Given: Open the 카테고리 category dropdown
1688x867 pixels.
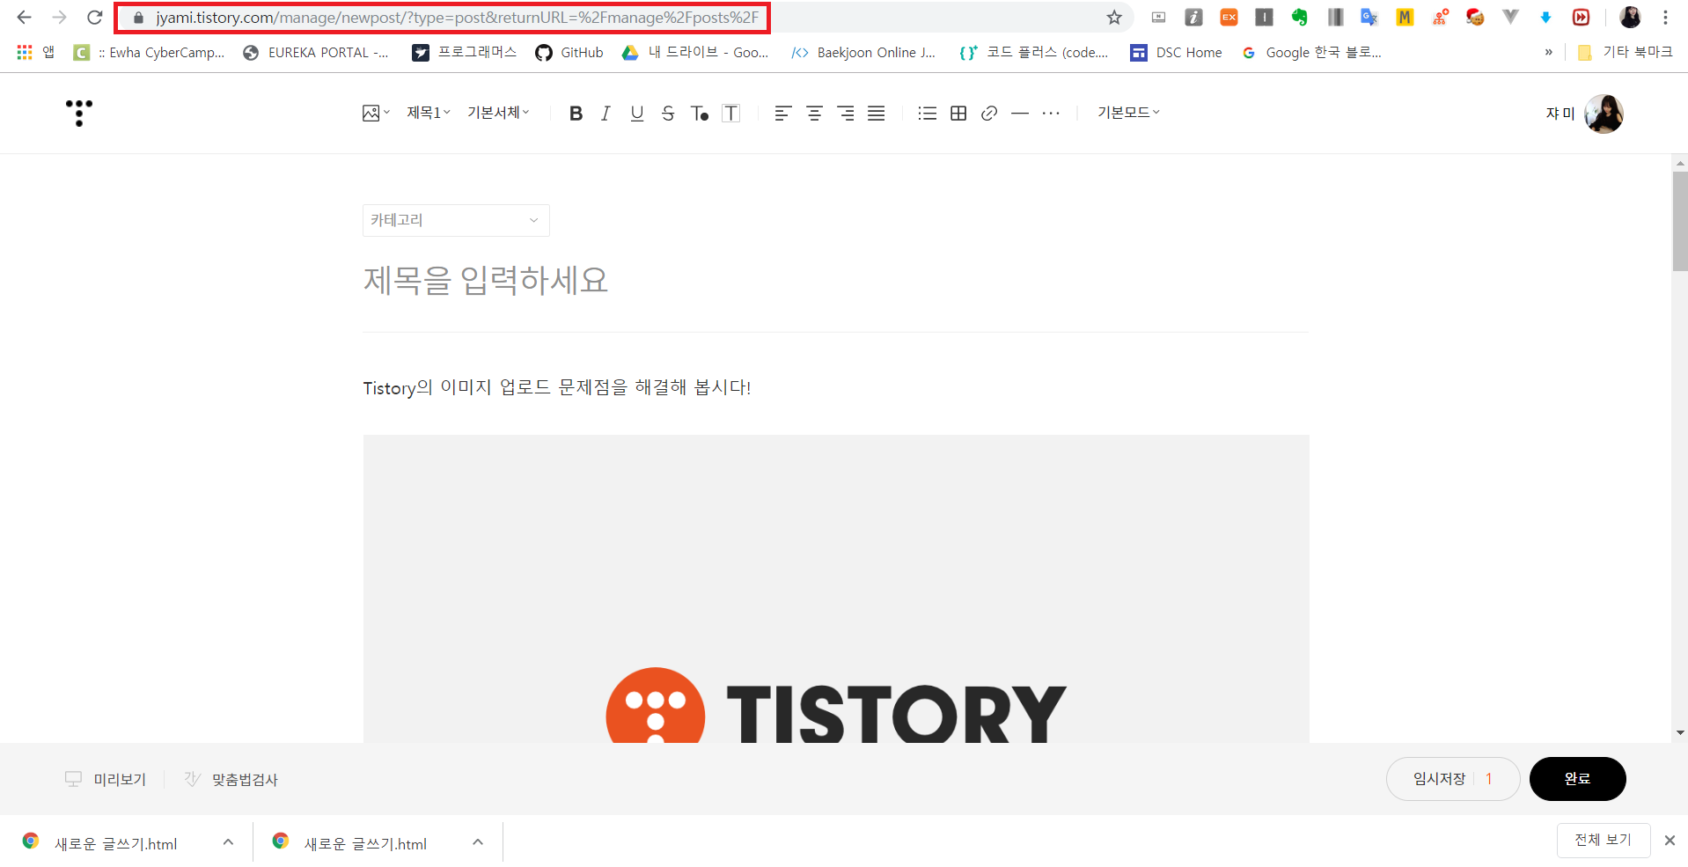Looking at the screenshot, I should click(x=456, y=220).
